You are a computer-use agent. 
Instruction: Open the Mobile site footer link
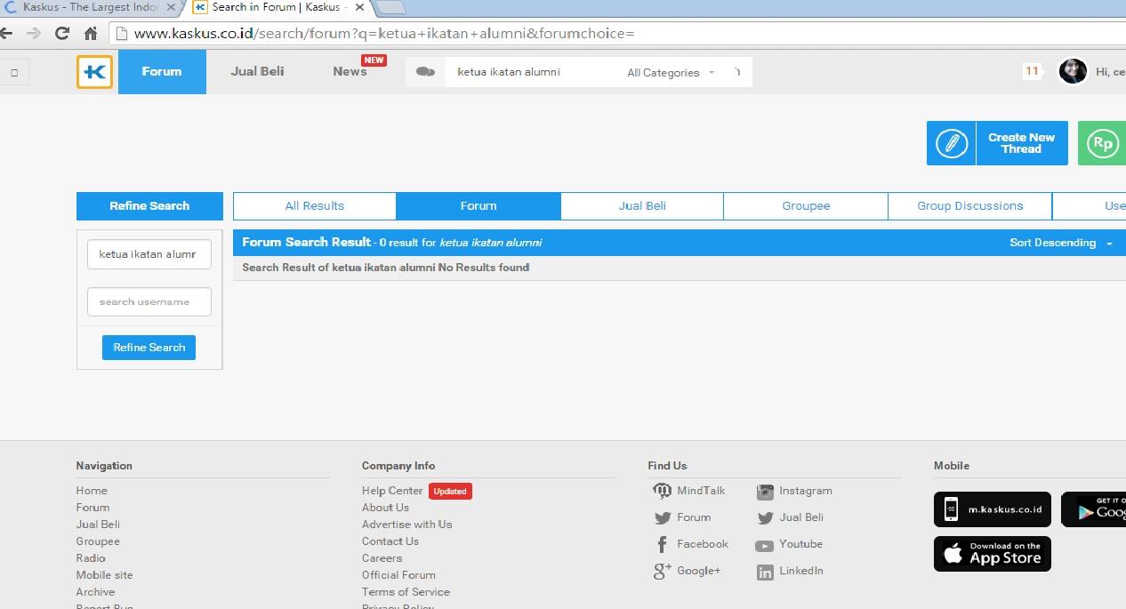[x=104, y=575]
